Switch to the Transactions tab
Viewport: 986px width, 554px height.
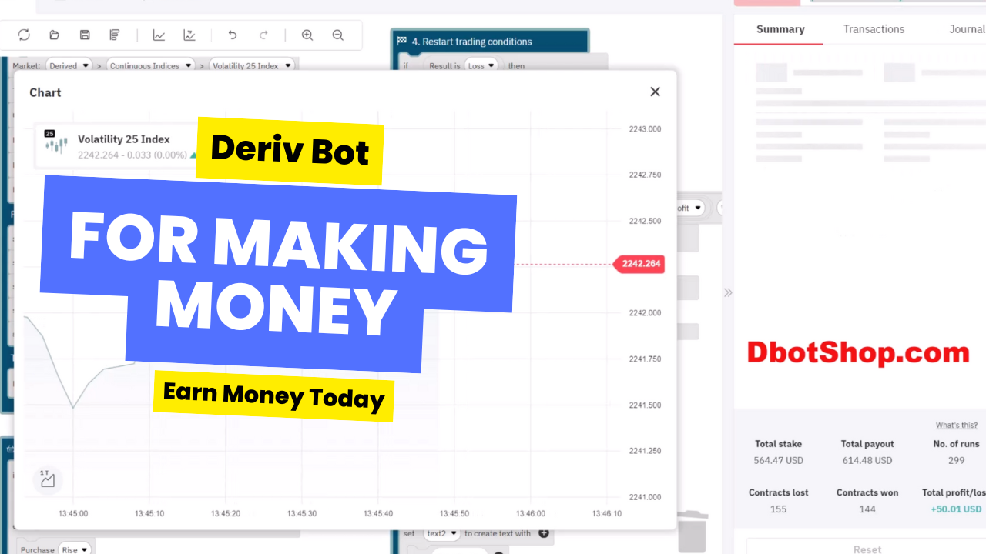pyautogui.click(x=874, y=29)
